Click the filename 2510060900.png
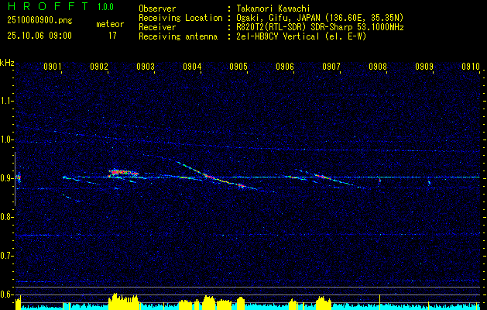Viewport: 487px width, 310px height. coord(39,21)
